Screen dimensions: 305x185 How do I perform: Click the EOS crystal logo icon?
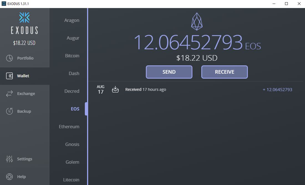click(x=197, y=22)
